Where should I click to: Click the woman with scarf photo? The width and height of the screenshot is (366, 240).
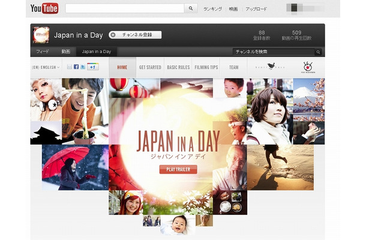pyautogui.click(x=269, y=111)
